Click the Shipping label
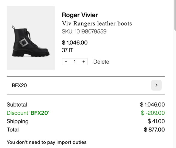This screenshot has width=176, height=148. [18, 121]
